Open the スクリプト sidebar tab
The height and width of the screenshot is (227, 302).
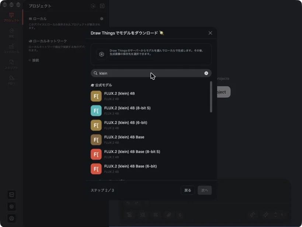(x=11, y=65)
